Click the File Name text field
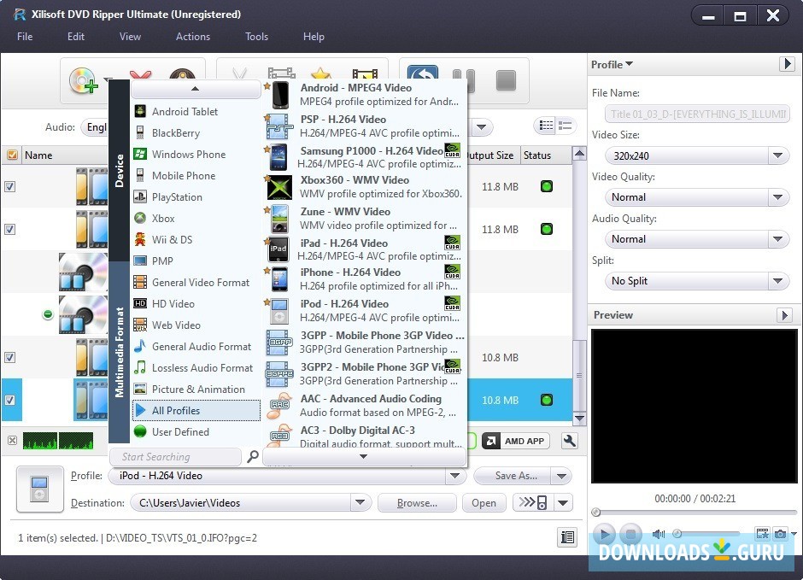Image resolution: width=803 pixels, height=580 pixels. pyautogui.click(x=697, y=114)
